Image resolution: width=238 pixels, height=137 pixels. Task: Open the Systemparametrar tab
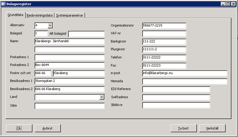point(70,15)
